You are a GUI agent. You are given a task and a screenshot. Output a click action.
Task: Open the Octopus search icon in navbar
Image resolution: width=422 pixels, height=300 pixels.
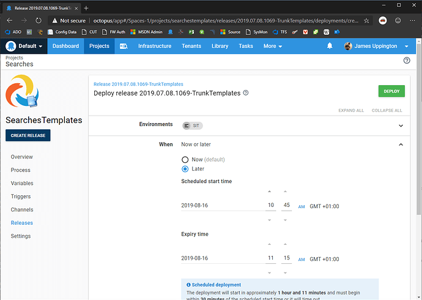coord(124,46)
